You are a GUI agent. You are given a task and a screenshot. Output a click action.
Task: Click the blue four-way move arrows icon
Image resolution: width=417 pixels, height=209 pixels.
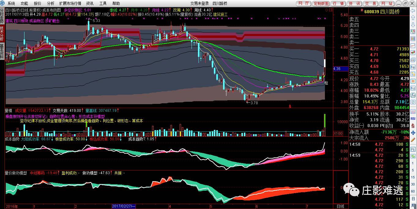(413, 132)
